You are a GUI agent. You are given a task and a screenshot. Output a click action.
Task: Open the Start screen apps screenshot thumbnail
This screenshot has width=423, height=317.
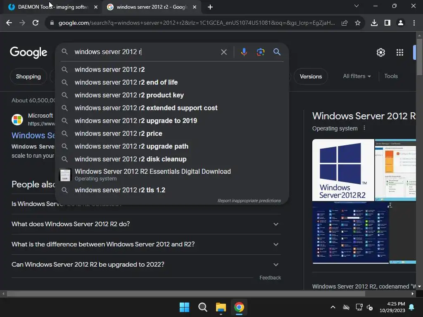[x=351, y=232]
